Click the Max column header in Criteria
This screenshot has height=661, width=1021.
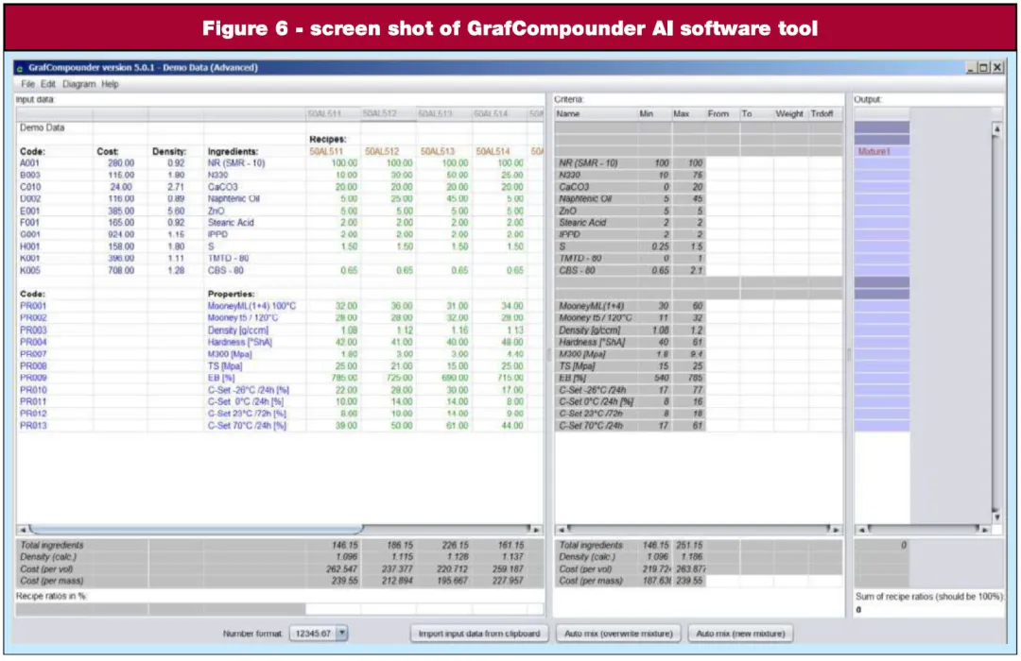[x=688, y=114]
